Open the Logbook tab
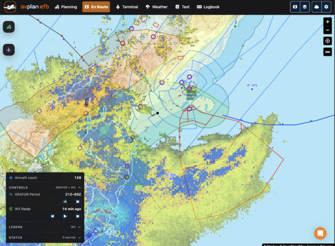Image resolution: width=335 pixels, height=246 pixels. point(208,7)
